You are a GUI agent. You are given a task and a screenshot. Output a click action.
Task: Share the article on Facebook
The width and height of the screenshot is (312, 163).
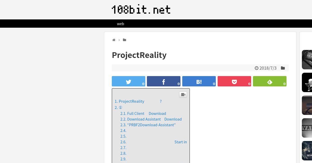click(x=164, y=81)
